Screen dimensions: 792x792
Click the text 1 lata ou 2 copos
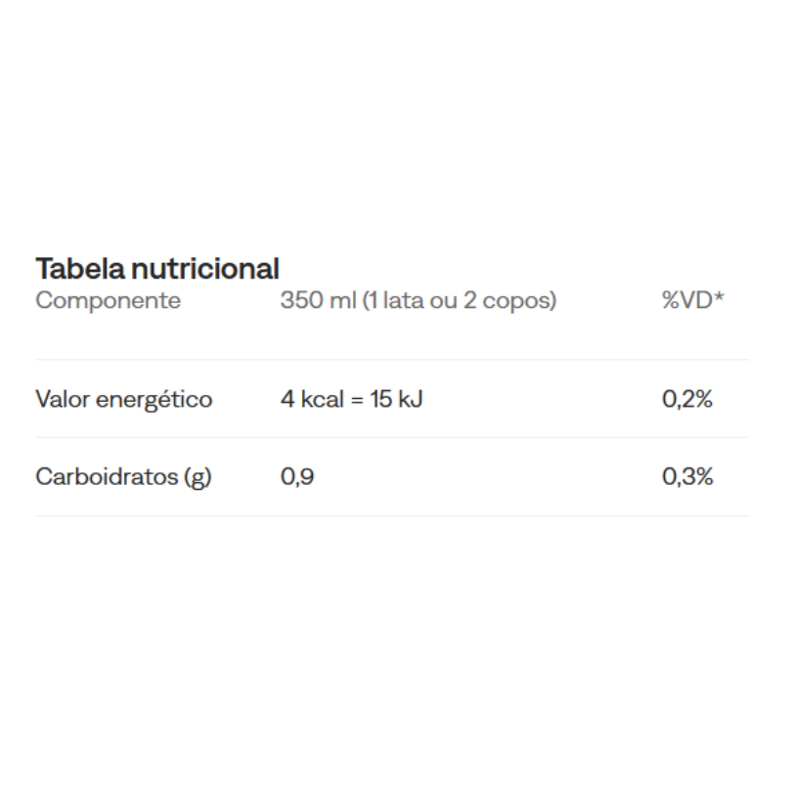pos(460,300)
